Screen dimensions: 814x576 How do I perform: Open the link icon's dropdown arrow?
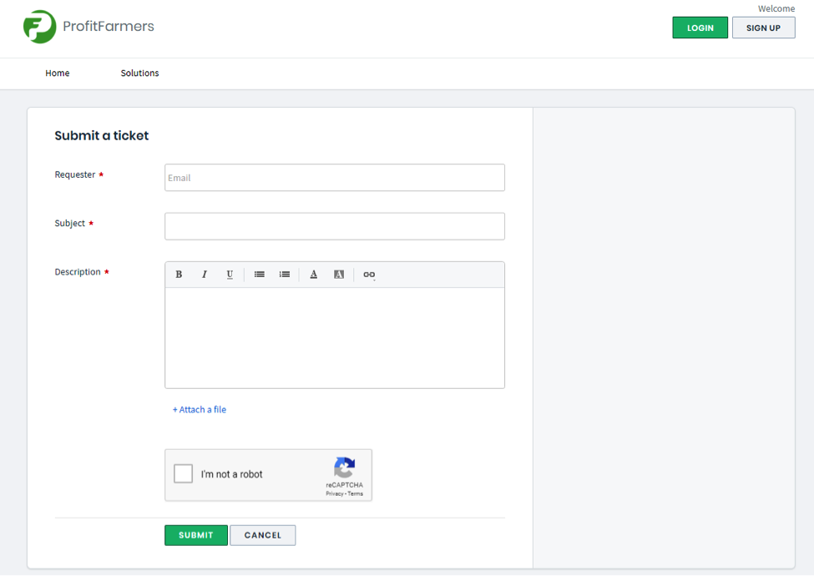click(x=376, y=279)
